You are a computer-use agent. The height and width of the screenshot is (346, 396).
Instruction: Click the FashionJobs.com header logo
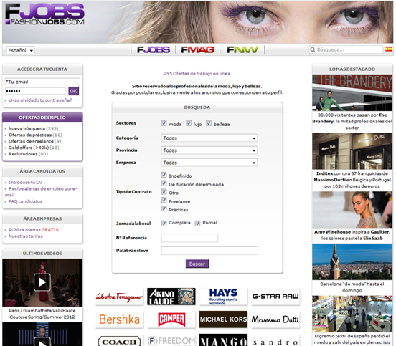(44, 14)
